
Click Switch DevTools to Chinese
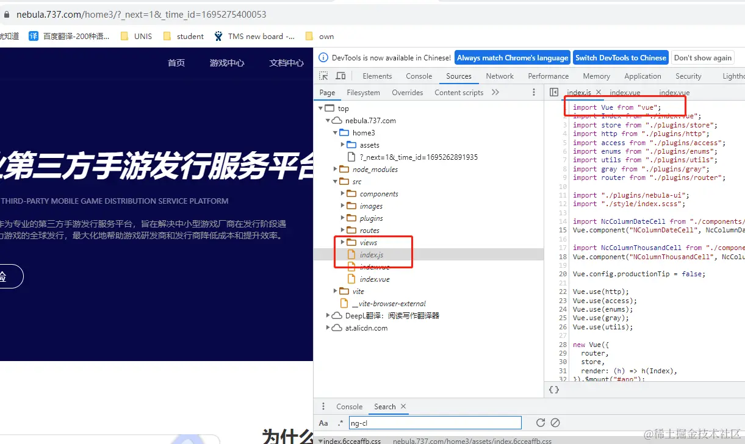(x=621, y=57)
